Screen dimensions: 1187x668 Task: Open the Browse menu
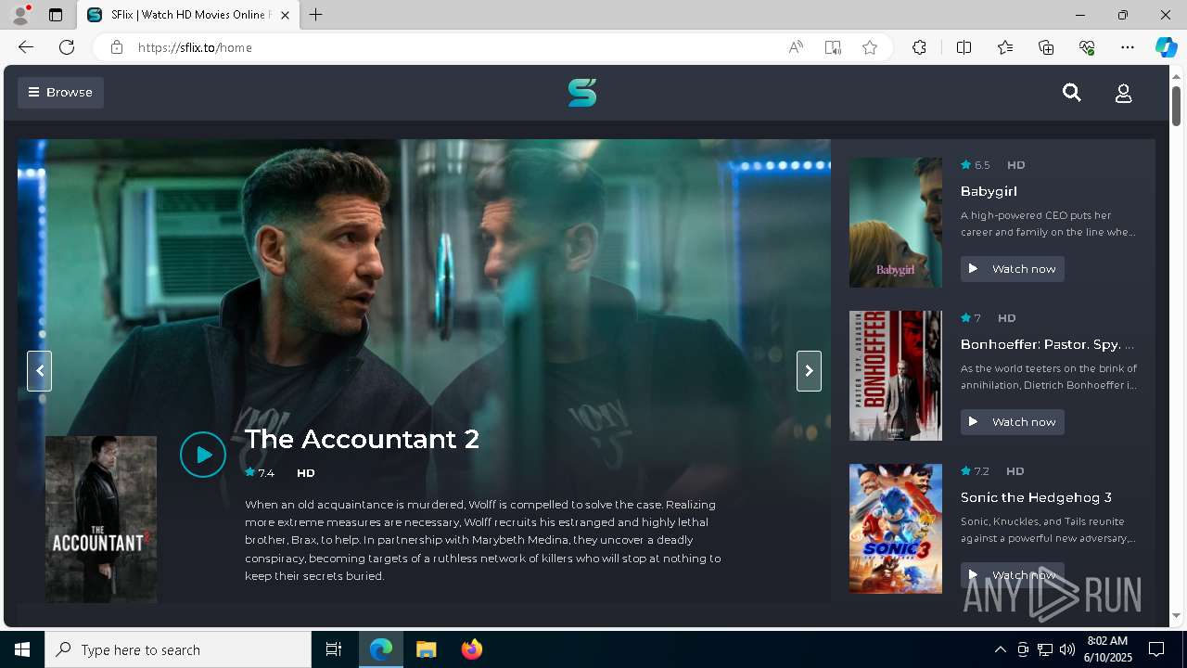click(60, 93)
